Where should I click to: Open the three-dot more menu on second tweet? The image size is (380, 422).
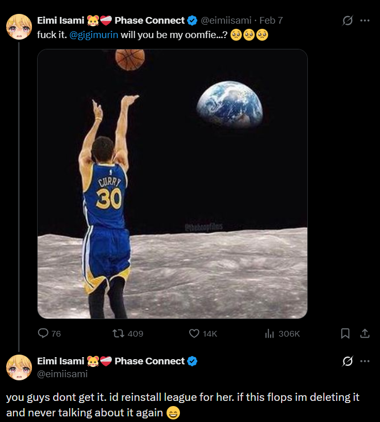click(x=365, y=361)
